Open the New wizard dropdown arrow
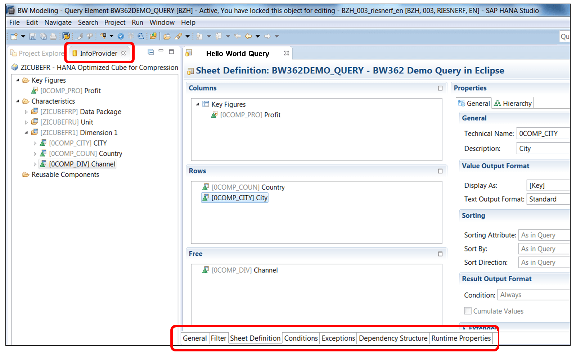576x355 pixels. point(23,36)
